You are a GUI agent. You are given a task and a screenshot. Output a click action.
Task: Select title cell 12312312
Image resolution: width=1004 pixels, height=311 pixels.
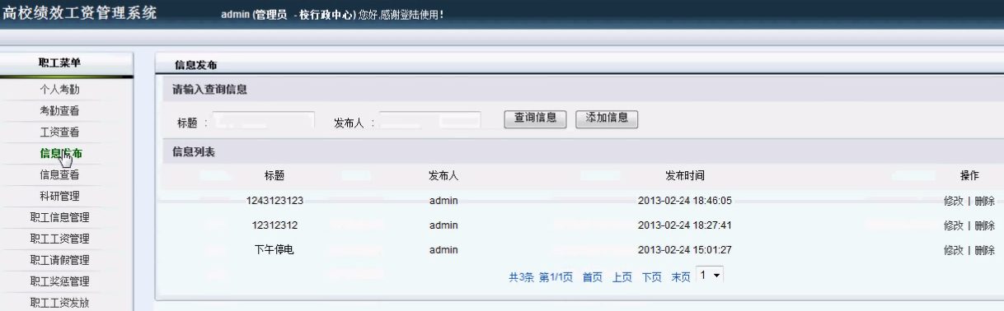pos(275,225)
